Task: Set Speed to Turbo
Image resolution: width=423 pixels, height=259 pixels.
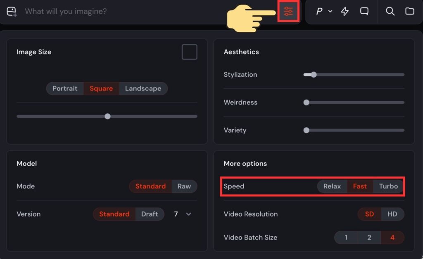Action: pos(388,186)
